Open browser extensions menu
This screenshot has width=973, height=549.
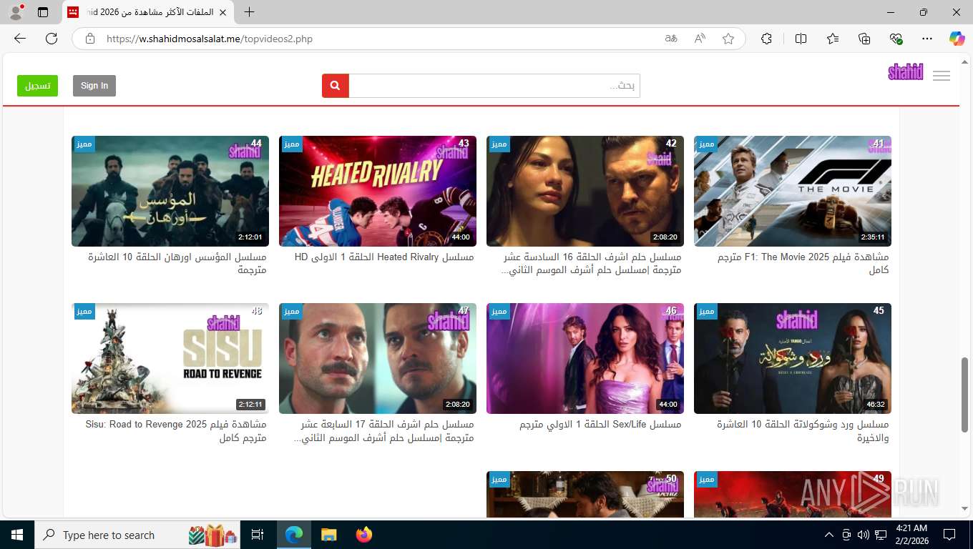click(x=766, y=39)
